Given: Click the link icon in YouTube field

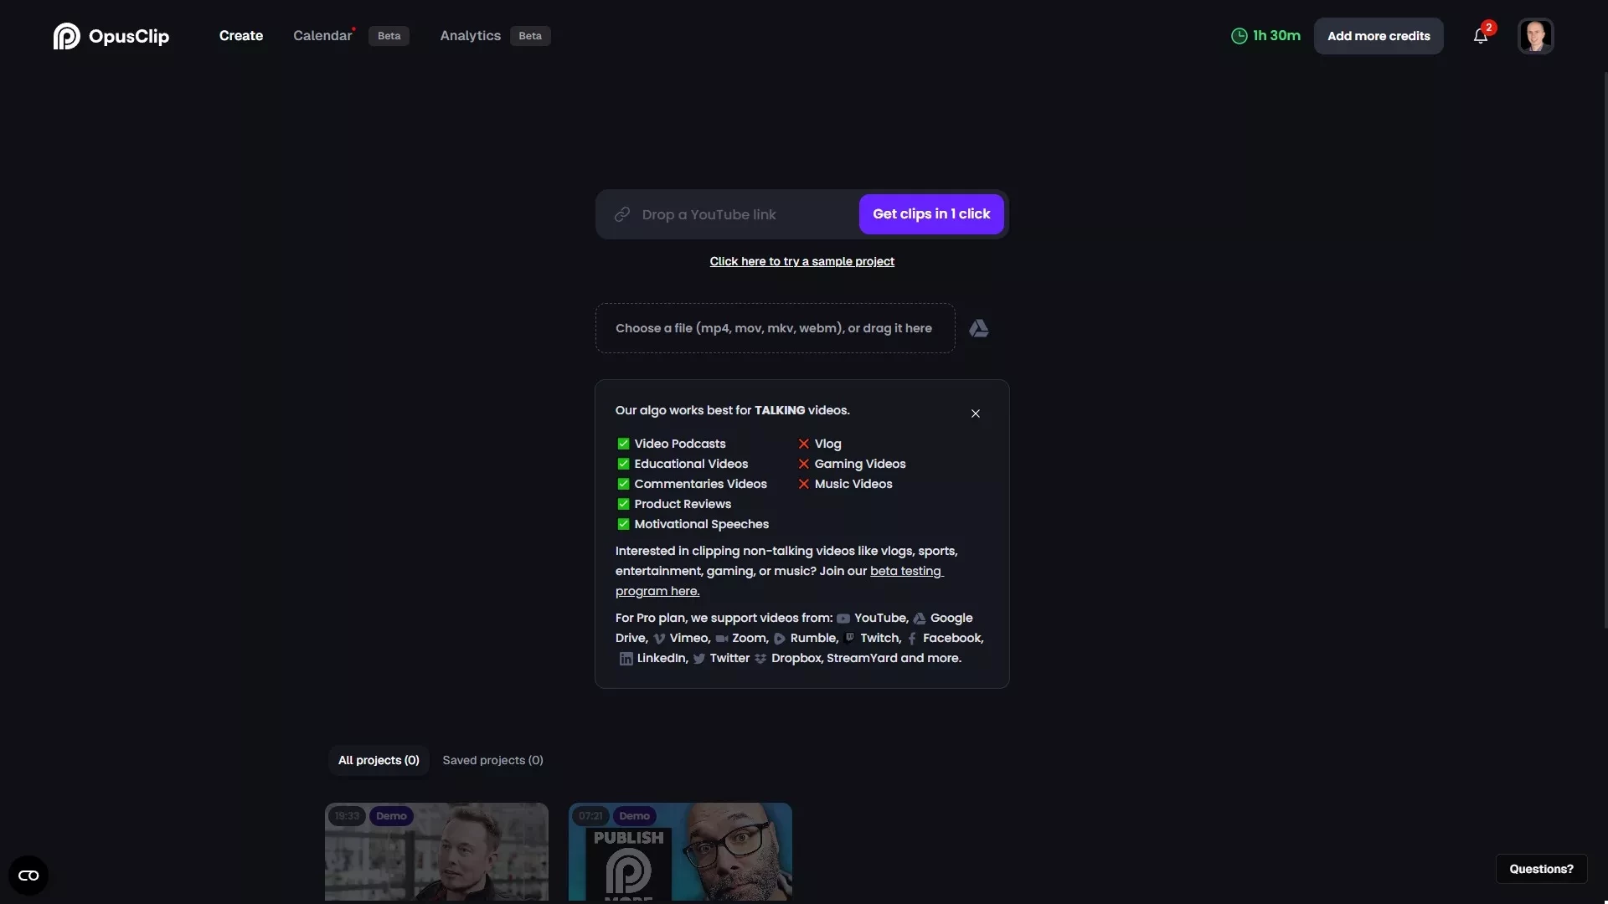Looking at the screenshot, I should [621, 214].
